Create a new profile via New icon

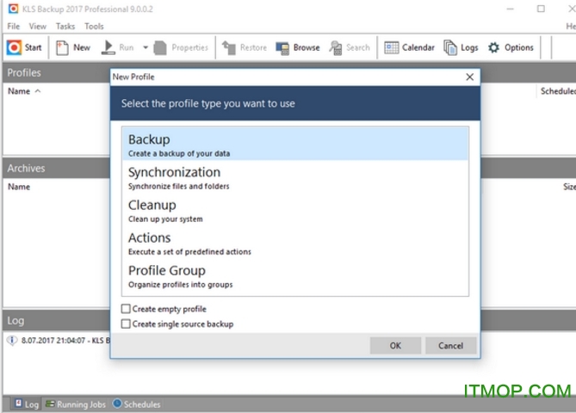point(62,47)
